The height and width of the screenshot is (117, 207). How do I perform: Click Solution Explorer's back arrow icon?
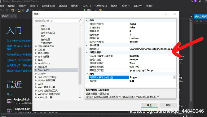pyautogui.click(x=197, y=21)
